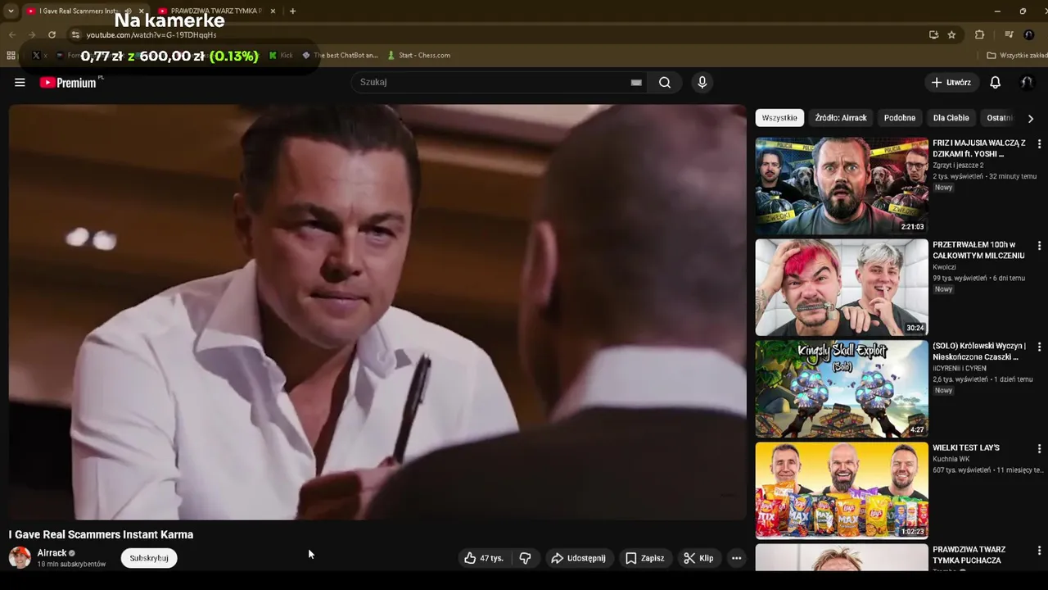
Task: Open more actions ellipsis under video
Action: click(x=736, y=558)
